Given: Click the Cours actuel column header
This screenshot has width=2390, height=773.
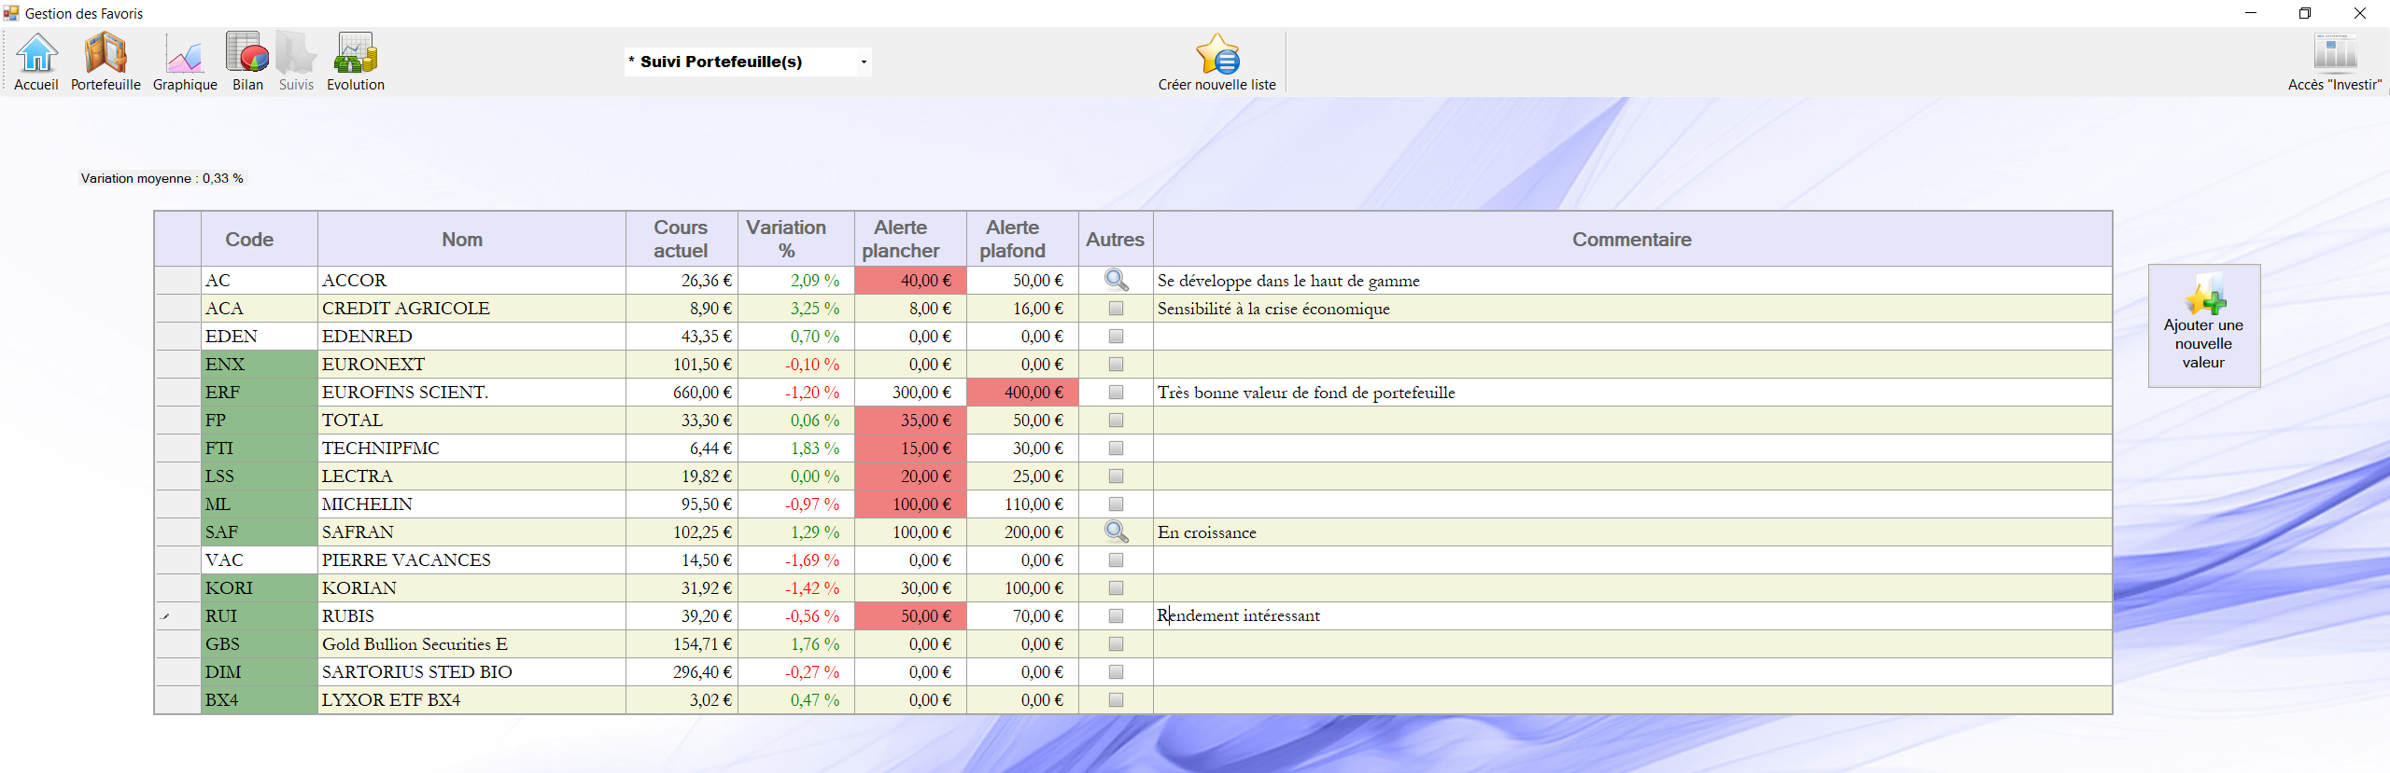Looking at the screenshot, I should pos(682,240).
